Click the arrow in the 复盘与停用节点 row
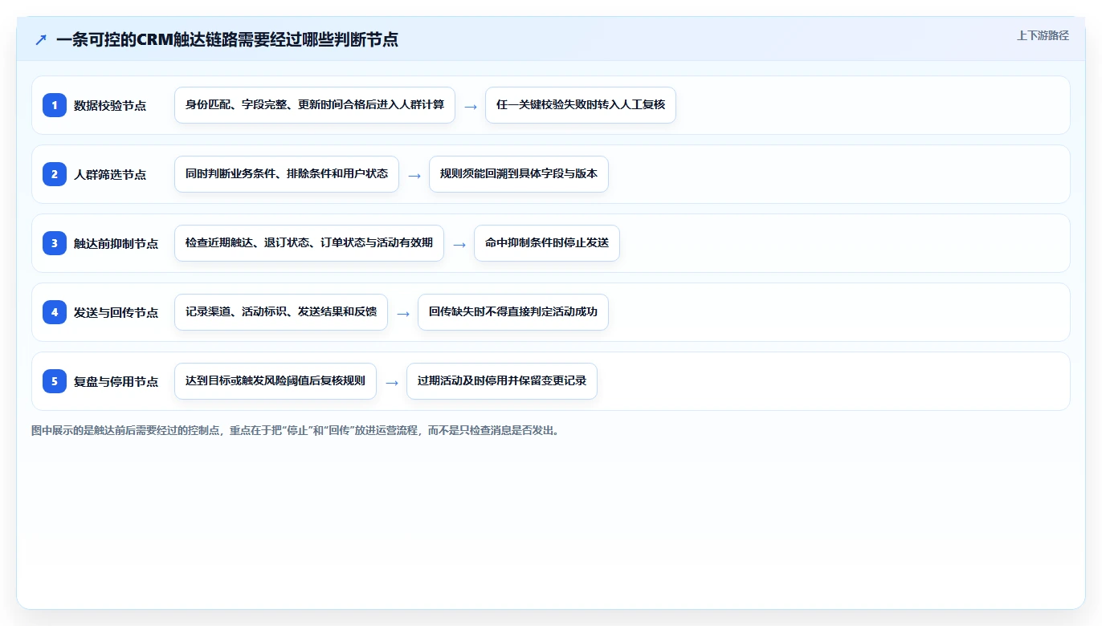The width and height of the screenshot is (1102, 626). pos(392,382)
